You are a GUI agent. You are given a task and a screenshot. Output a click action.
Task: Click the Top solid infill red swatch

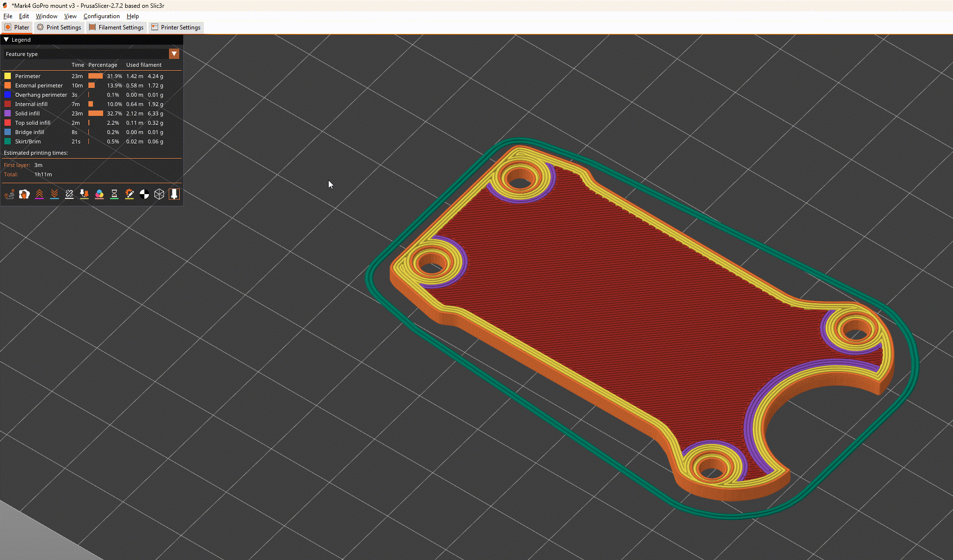point(7,123)
